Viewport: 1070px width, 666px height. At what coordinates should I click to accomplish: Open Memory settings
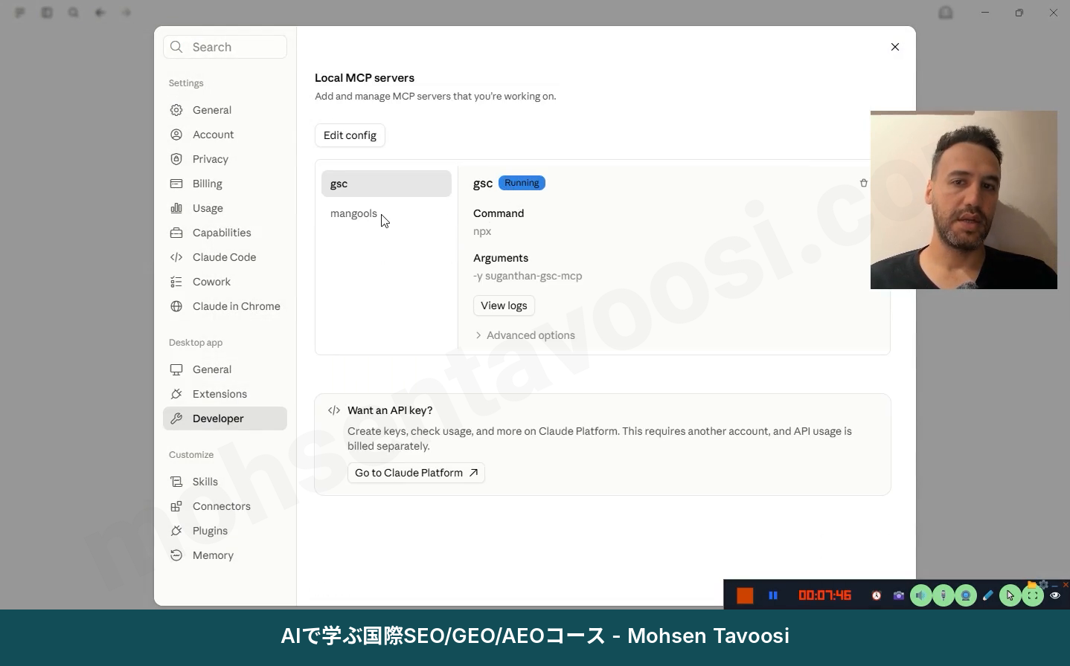225,555
